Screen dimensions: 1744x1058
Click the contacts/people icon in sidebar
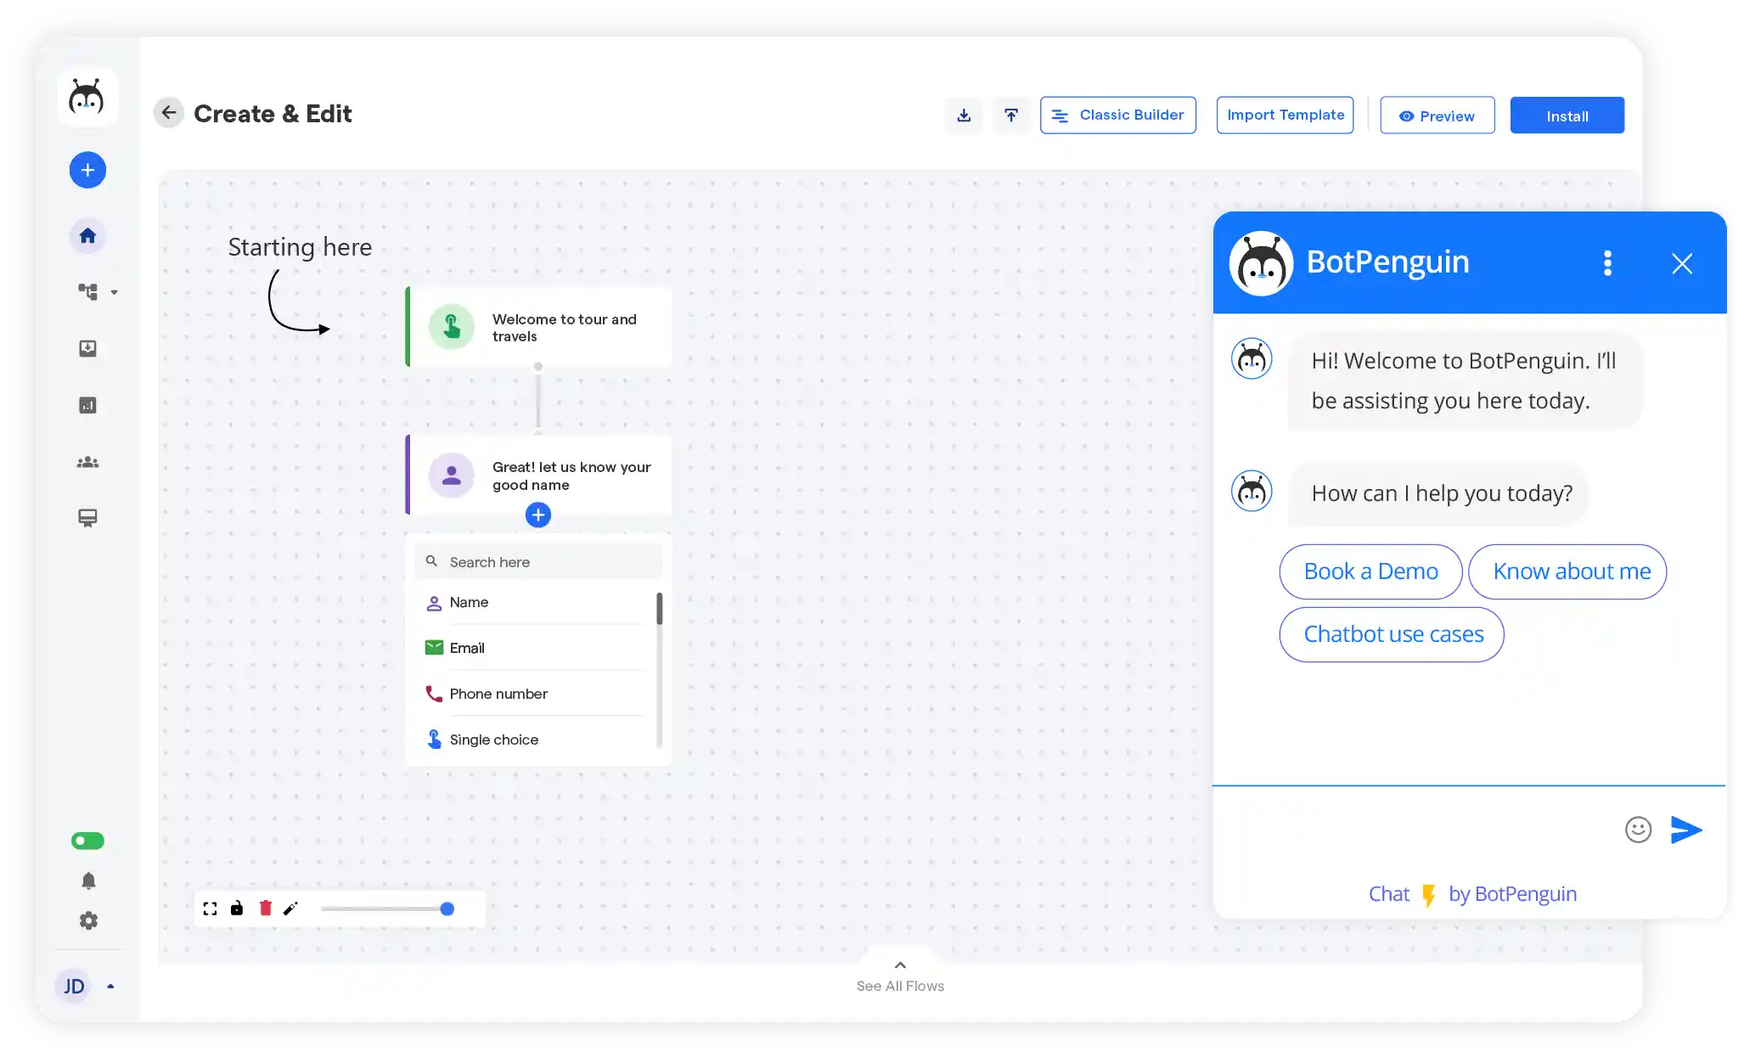(x=87, y=461)
